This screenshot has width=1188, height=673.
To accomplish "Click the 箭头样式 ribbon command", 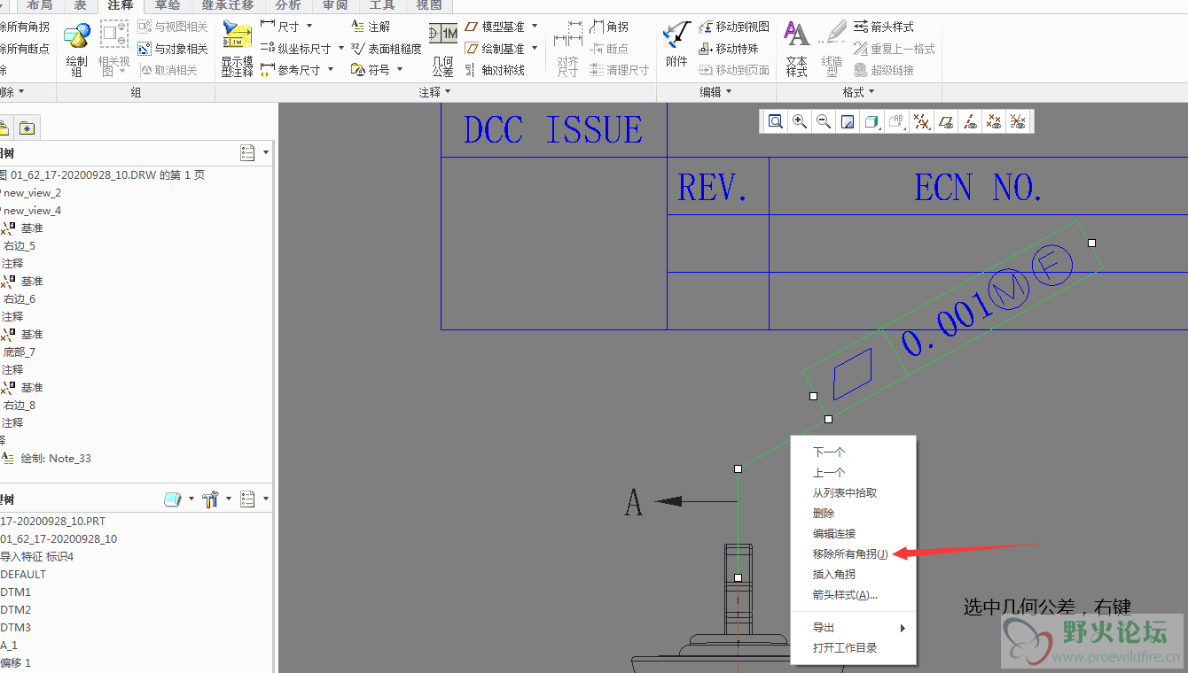I will [x=883, y=27].
